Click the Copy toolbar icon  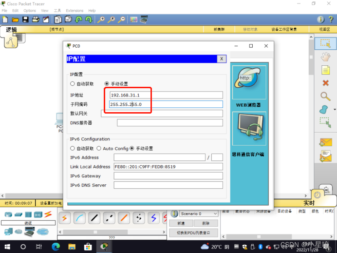coord(57,19)
